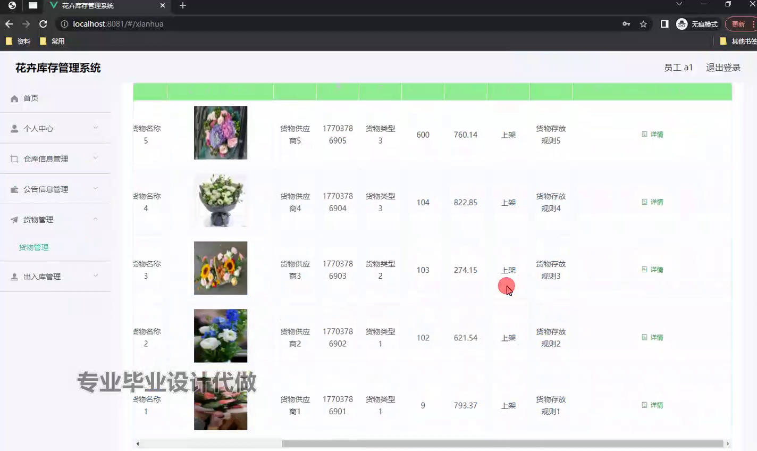Click the localhost address bar
The image size is (757, 451).
tap(340, 24)
